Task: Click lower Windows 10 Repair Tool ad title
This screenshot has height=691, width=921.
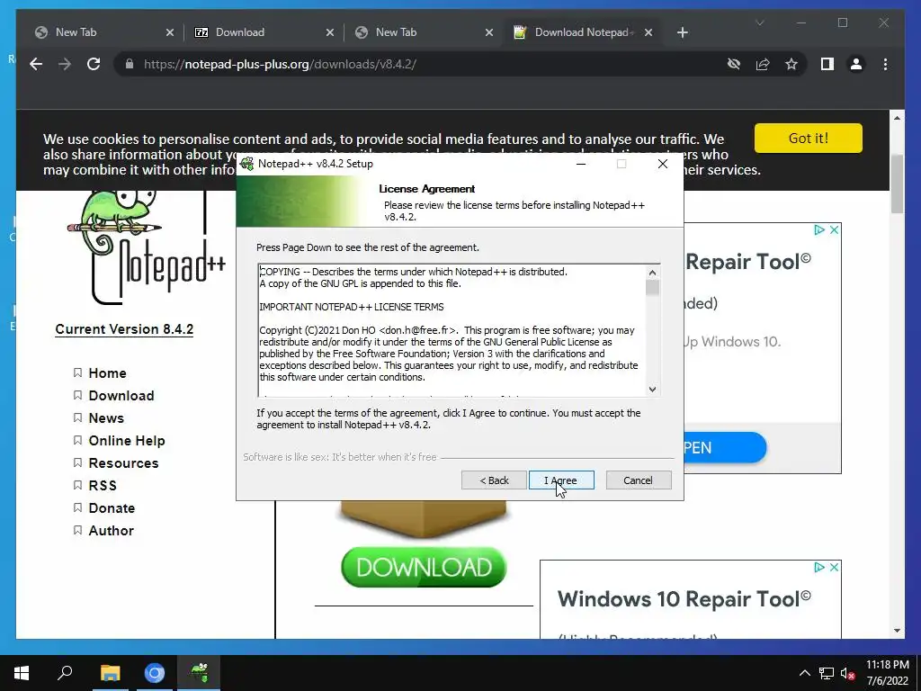Action: (x=684, y=598)
